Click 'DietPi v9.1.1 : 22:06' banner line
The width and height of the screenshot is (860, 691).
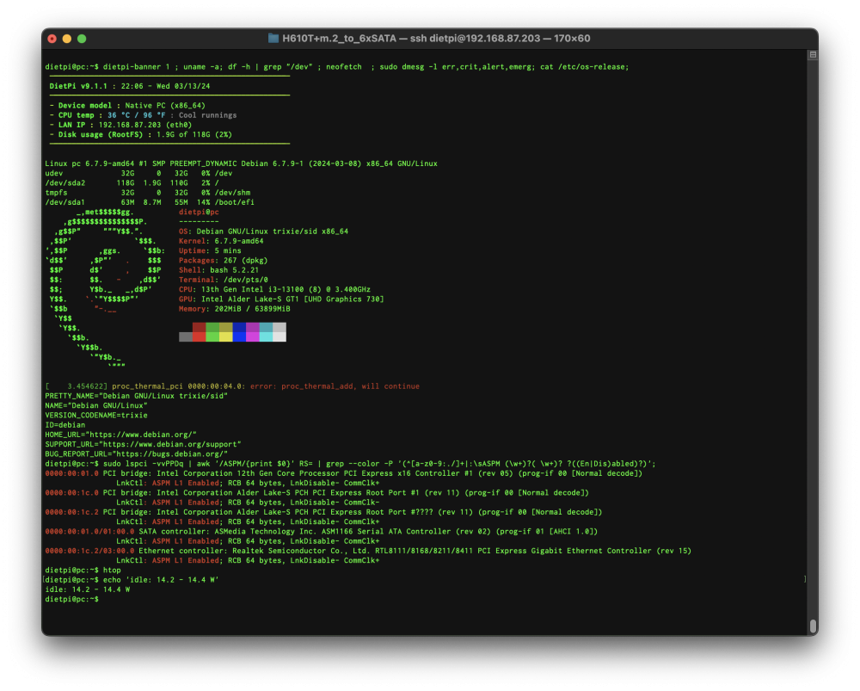[x=130, y=86]
